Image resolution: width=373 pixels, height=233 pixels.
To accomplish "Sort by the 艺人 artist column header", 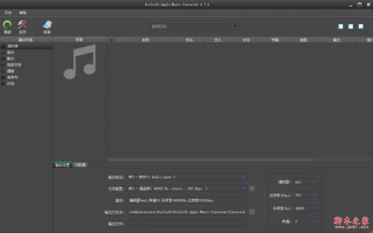I will [218, 40].
